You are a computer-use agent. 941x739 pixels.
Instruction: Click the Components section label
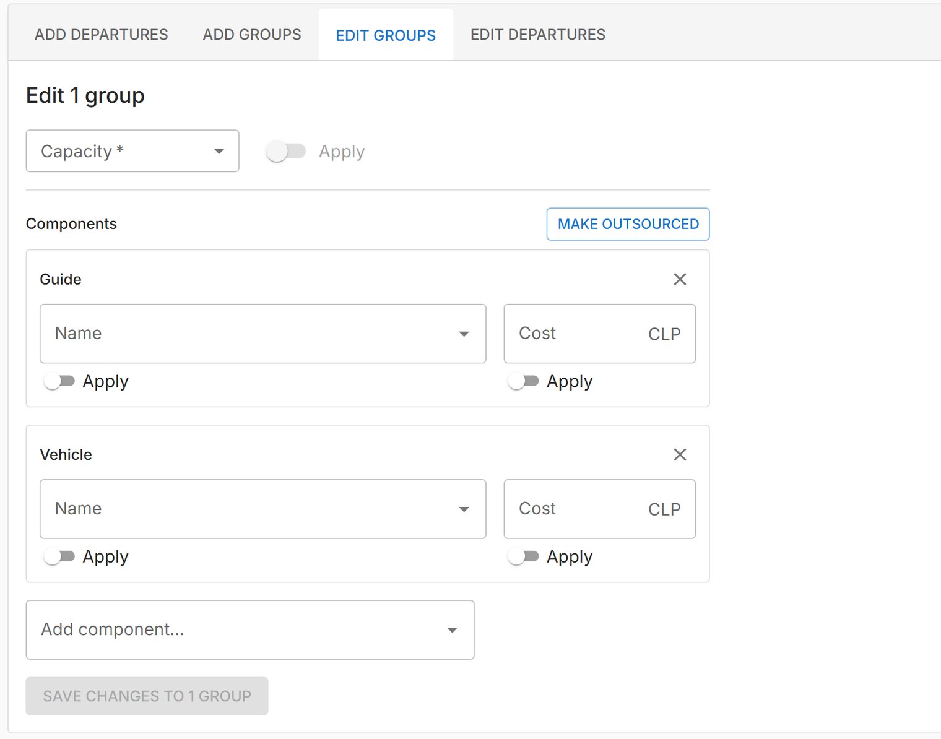click(x=71, y=224)
